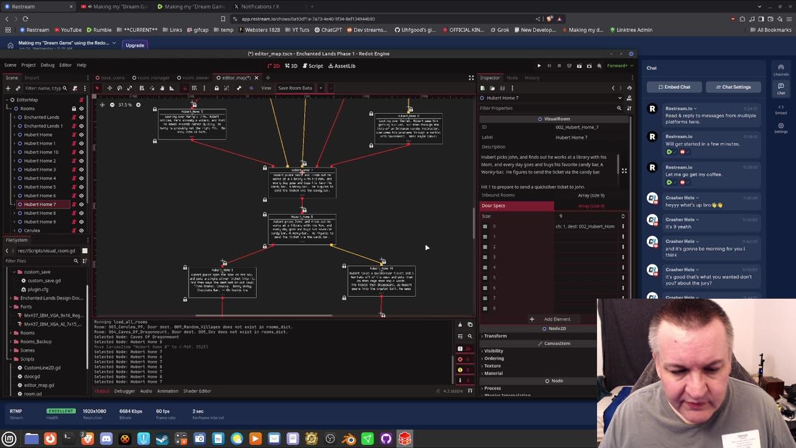Open the Script workspace
The width and height of the screenshot is (796, 448).
(312, 65)
